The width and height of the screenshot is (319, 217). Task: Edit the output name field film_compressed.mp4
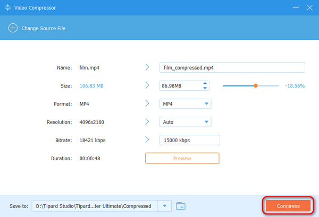232,67
